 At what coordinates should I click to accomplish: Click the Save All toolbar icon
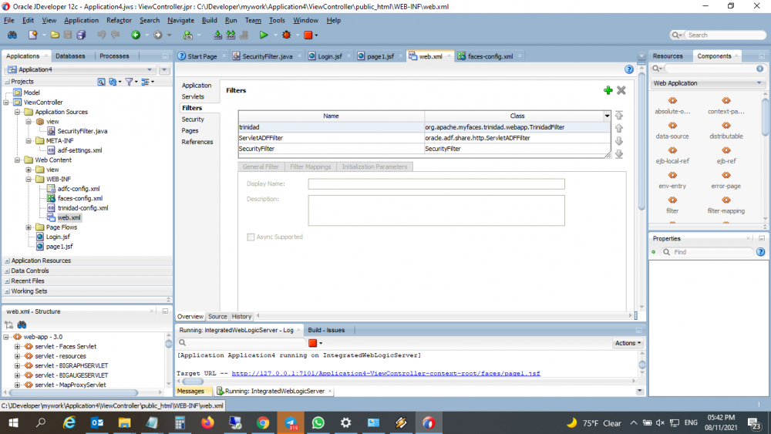tap(81, 35)
